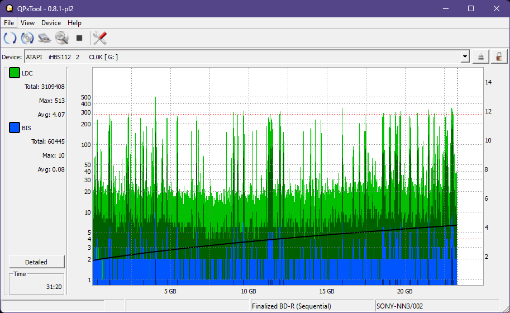Click the 10 GB axis label
The width and height of the screenshot is (510, 313).
coord(249,291)
